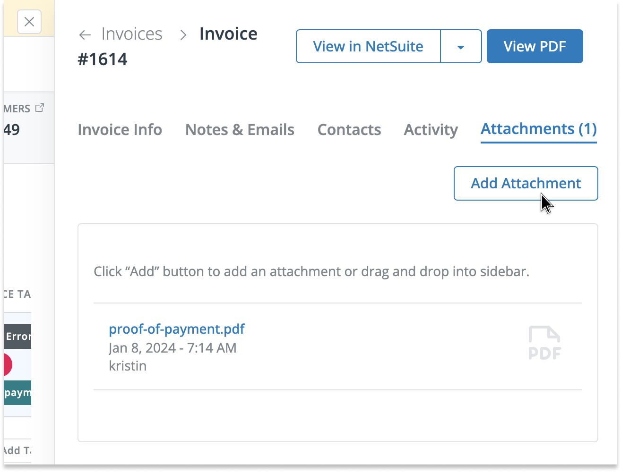Click the teal payment tag on the left
Screen dimensions: 621x472
pyautogui.click(x=17, y=393)
